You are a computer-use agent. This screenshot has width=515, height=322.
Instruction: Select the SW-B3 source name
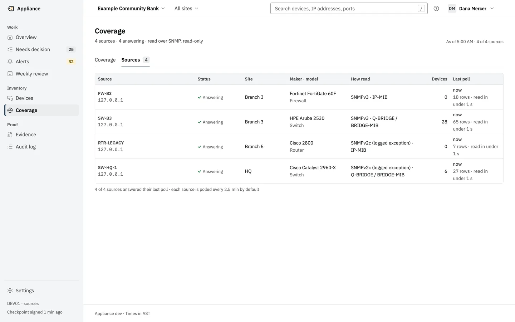coord(105,118)
